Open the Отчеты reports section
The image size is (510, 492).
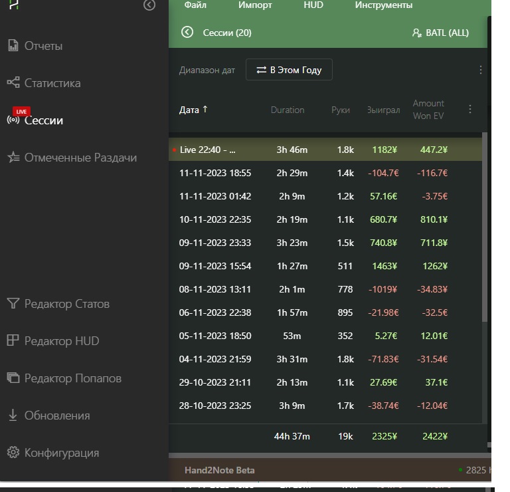(x=35, y=46)
